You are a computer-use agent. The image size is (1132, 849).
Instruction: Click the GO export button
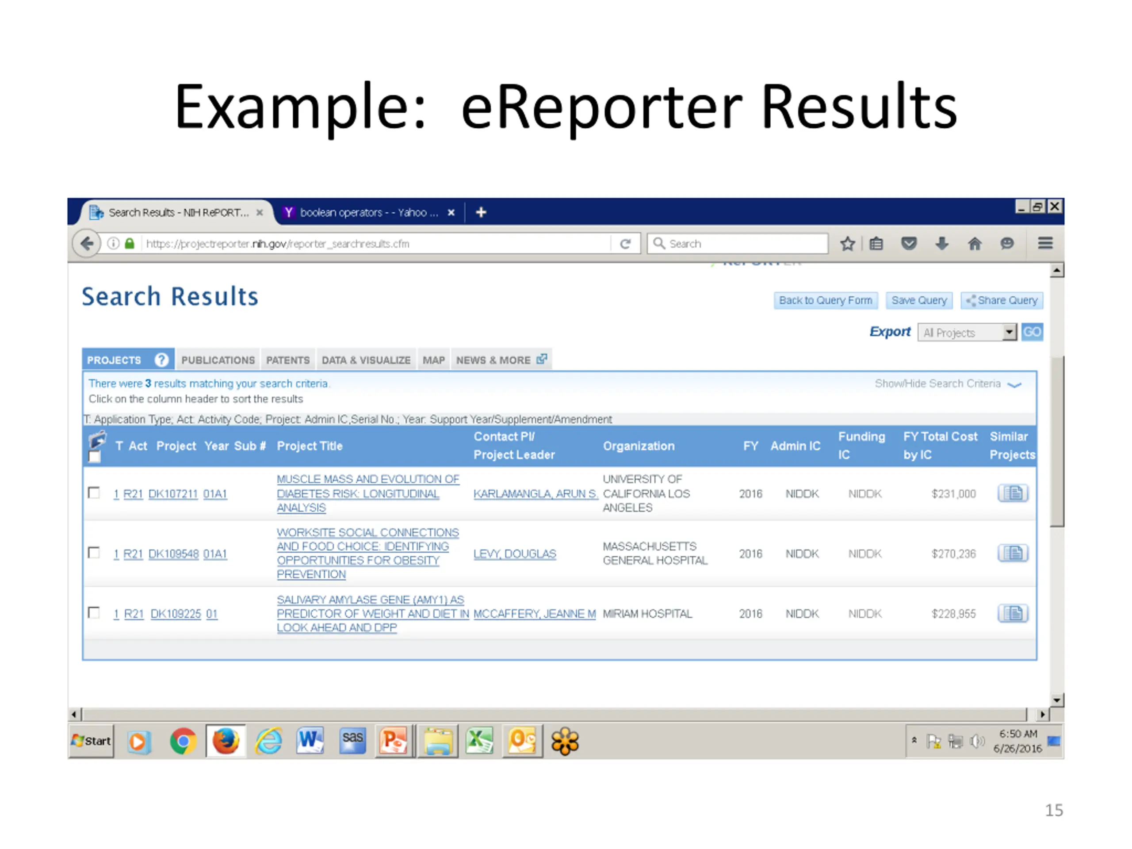click(1032, 332)
